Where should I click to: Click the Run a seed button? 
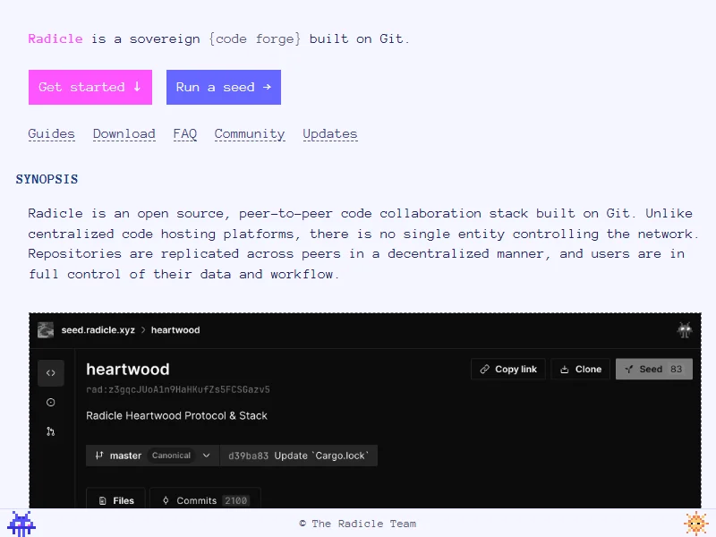[x=224, y=88]
